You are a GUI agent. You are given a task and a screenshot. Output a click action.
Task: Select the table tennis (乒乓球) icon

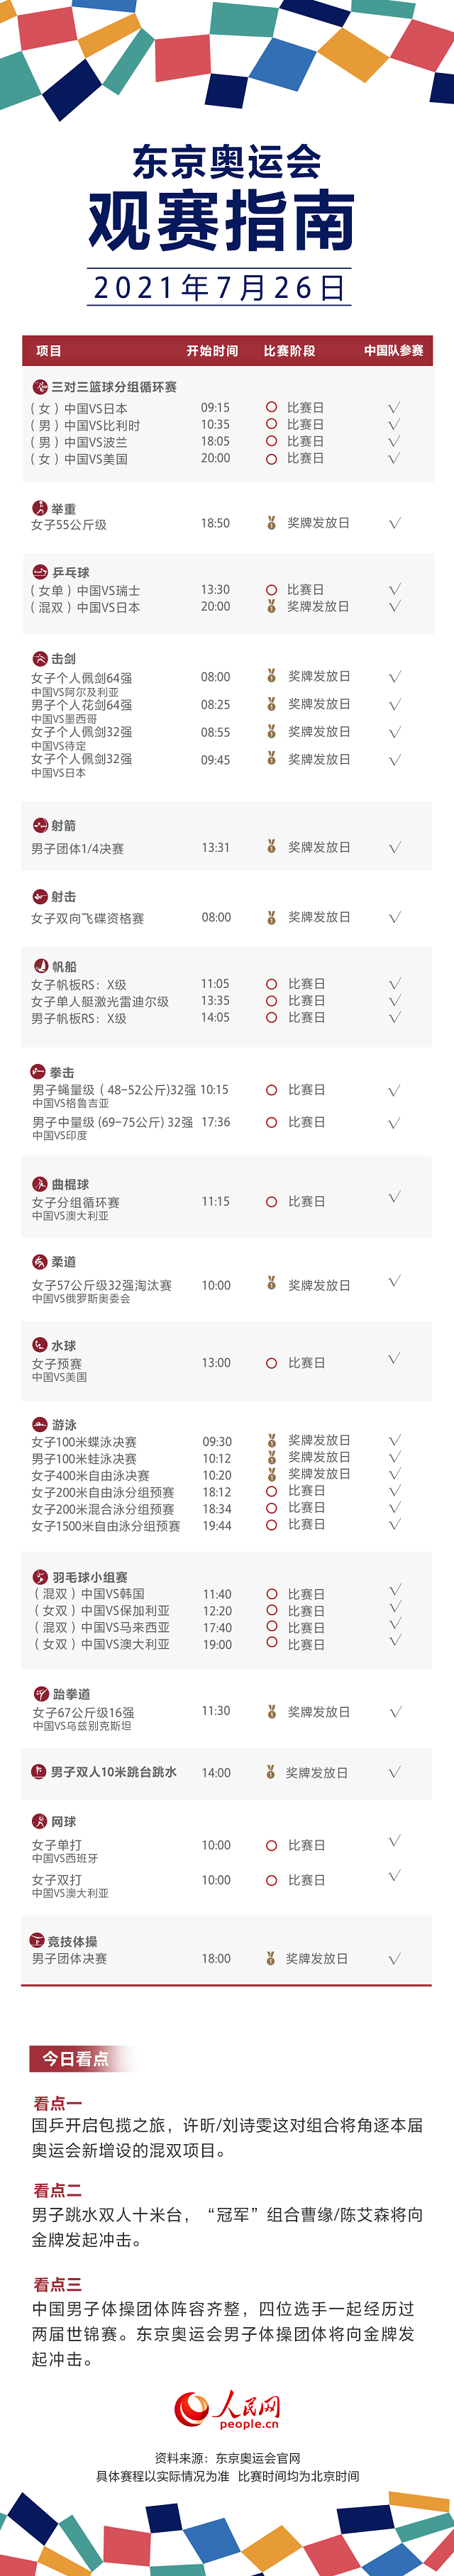click(x=40, y=572)
